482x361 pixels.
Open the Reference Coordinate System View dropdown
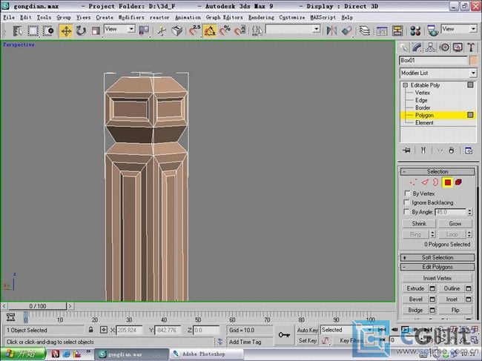119,29
